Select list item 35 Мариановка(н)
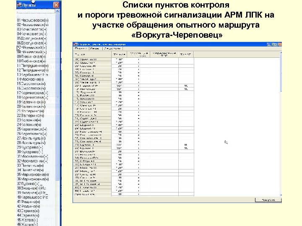 point(33,175)
